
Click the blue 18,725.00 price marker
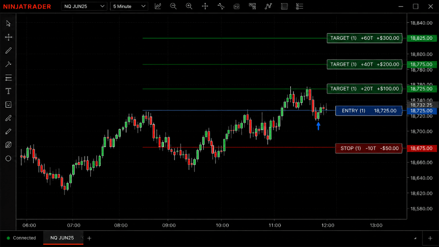coord(421,110)
